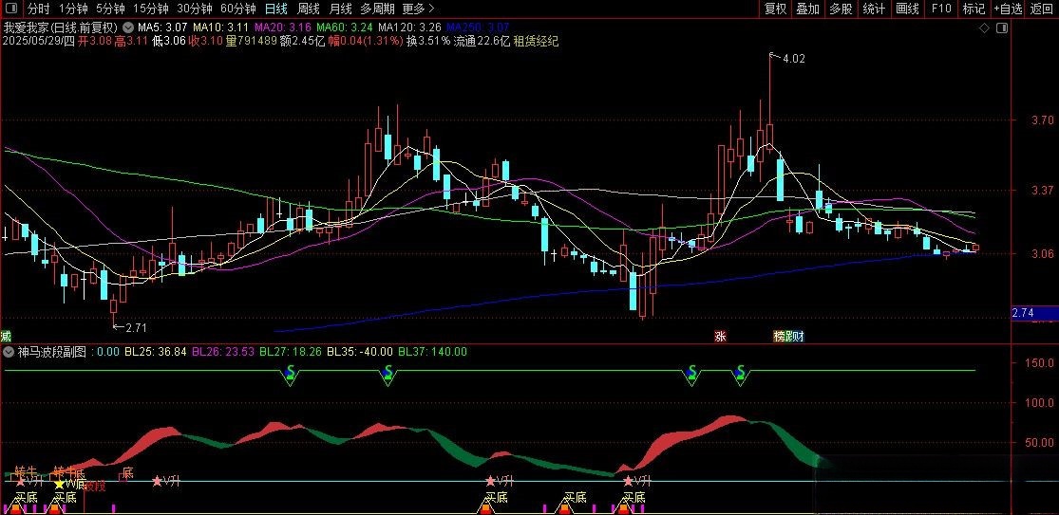
Task: Click the 2.74 blue price label
Action: (x=1024, y=313)
